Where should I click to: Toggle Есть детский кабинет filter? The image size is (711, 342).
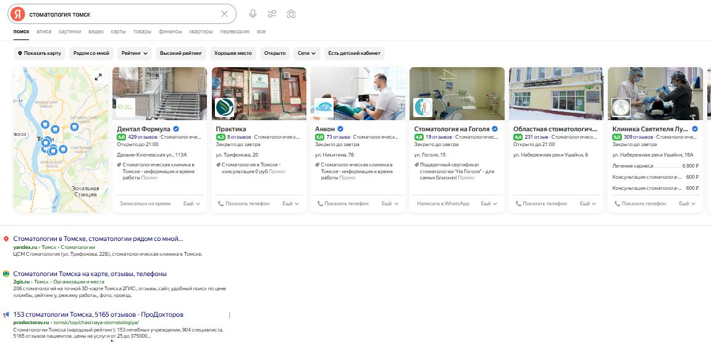coord(355,54)
